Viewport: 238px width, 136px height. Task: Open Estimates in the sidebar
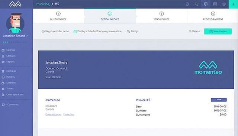point(11,71)
